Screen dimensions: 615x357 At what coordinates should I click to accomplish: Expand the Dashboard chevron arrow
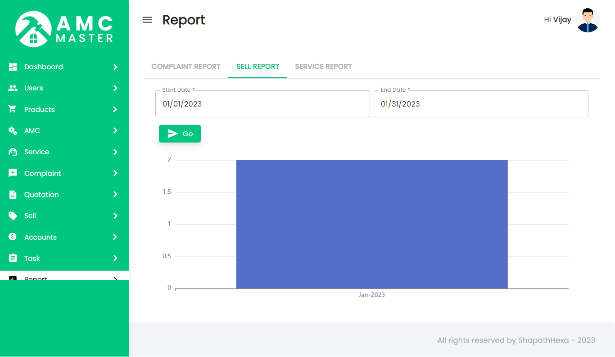pyautogui.click(x=115, y=67)
